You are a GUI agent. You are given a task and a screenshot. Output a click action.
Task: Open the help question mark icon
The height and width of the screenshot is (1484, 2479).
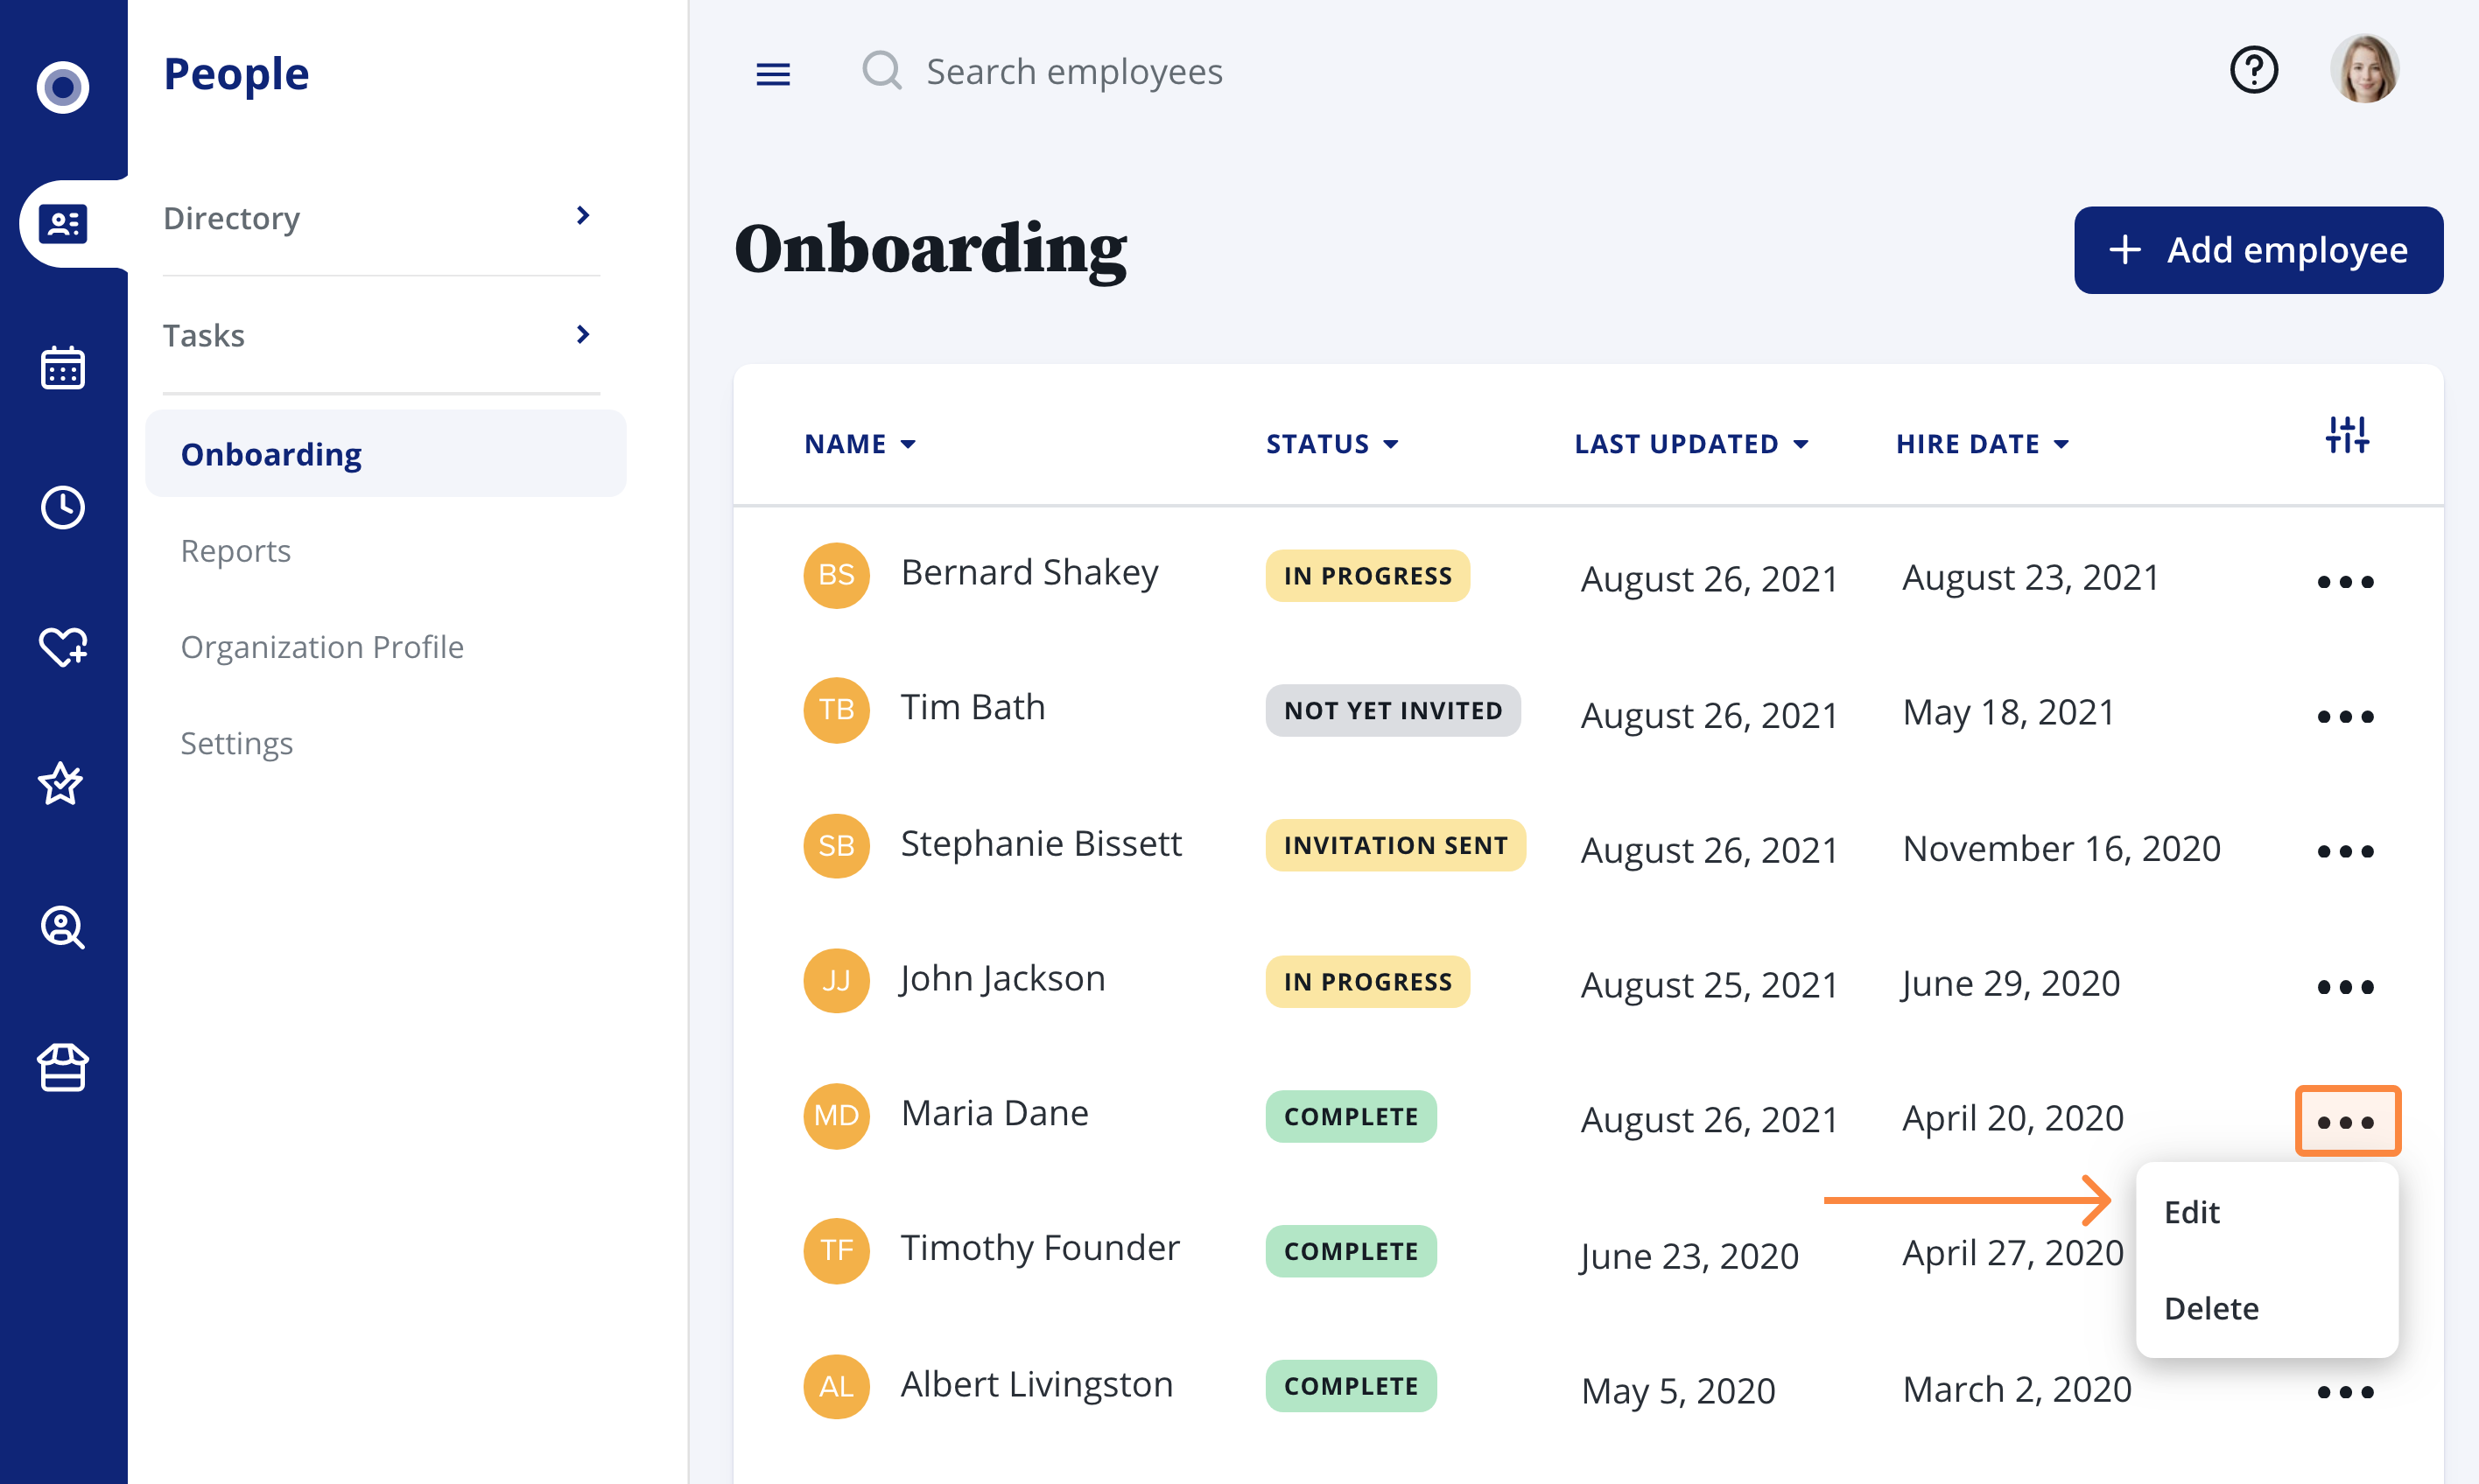pos(2254,70)
